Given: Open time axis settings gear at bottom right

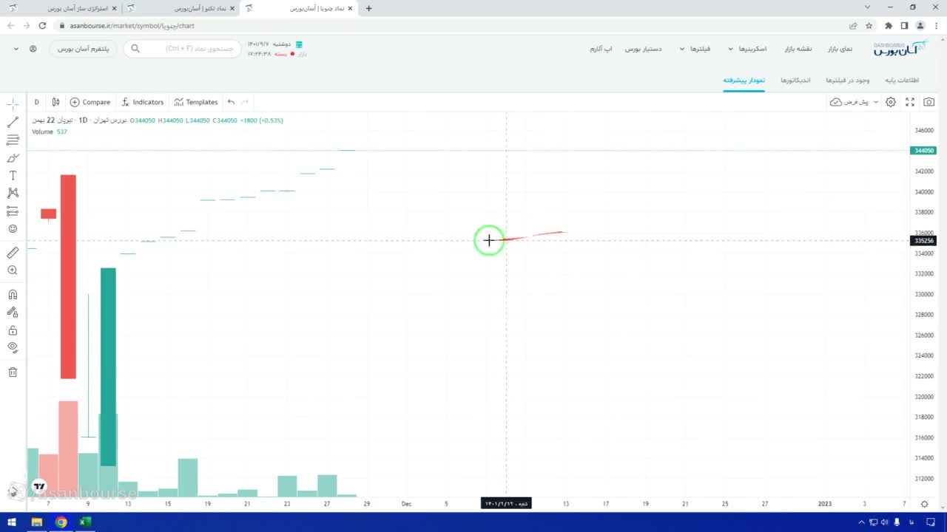Looking at the screenshot, I should (925, 504).
